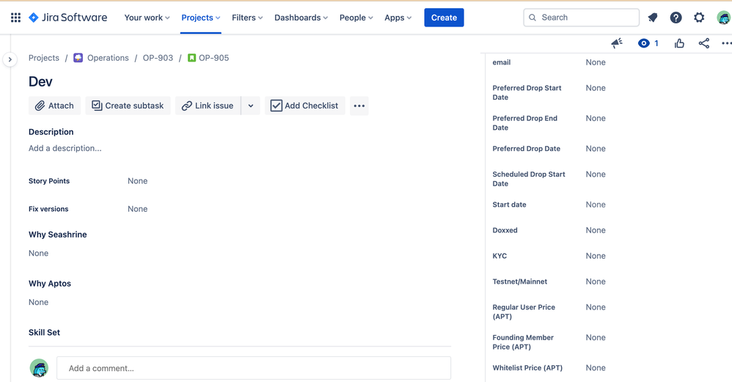Screen dimensions: 732x382
Task: Open the OP-905 breadcrumb link
Action: [214, 58]
